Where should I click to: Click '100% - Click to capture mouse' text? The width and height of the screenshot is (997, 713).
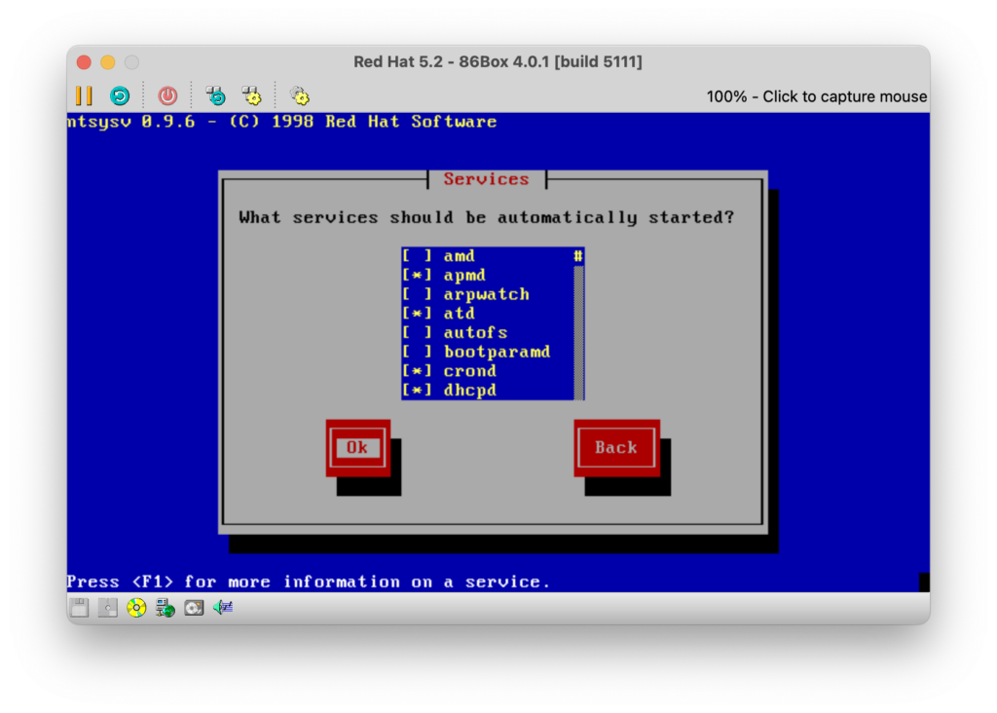pos(817,96)
